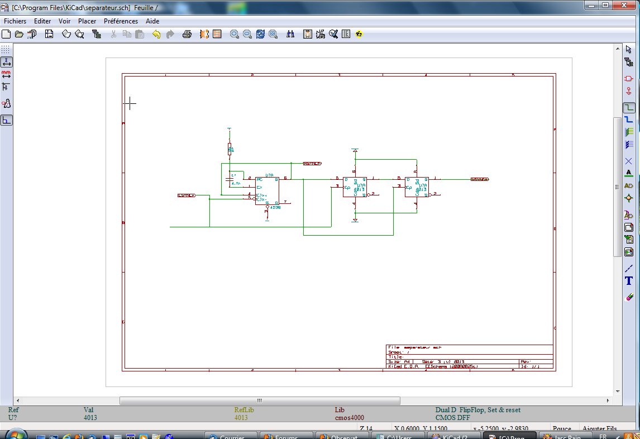Open the Aide menu

pyautogui.click(x=152, y=21)
